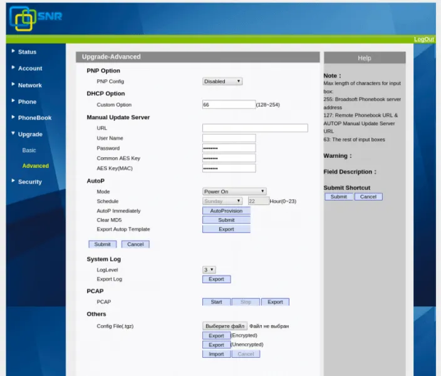This screenshot has height=376, width=441.
Task: Export the PCAP capture
Action: 275,302
